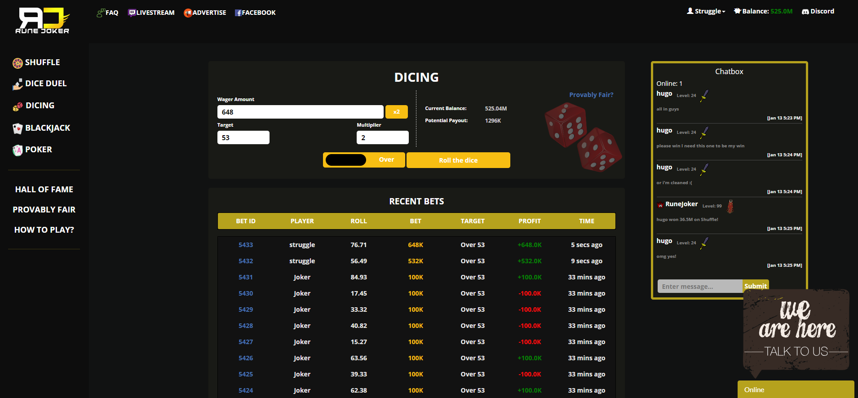
Task: Open the 'We are here' chat bubble
Action: pyautogui.click(x=796, y=332)
